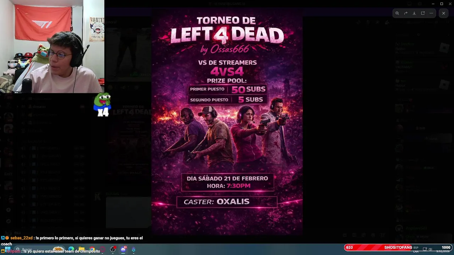The image size is (454, 255).
Task: Click the volume speaker tray icon
Action: 430,249
